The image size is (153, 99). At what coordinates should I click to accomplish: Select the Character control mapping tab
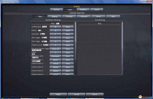coord(84,16)
